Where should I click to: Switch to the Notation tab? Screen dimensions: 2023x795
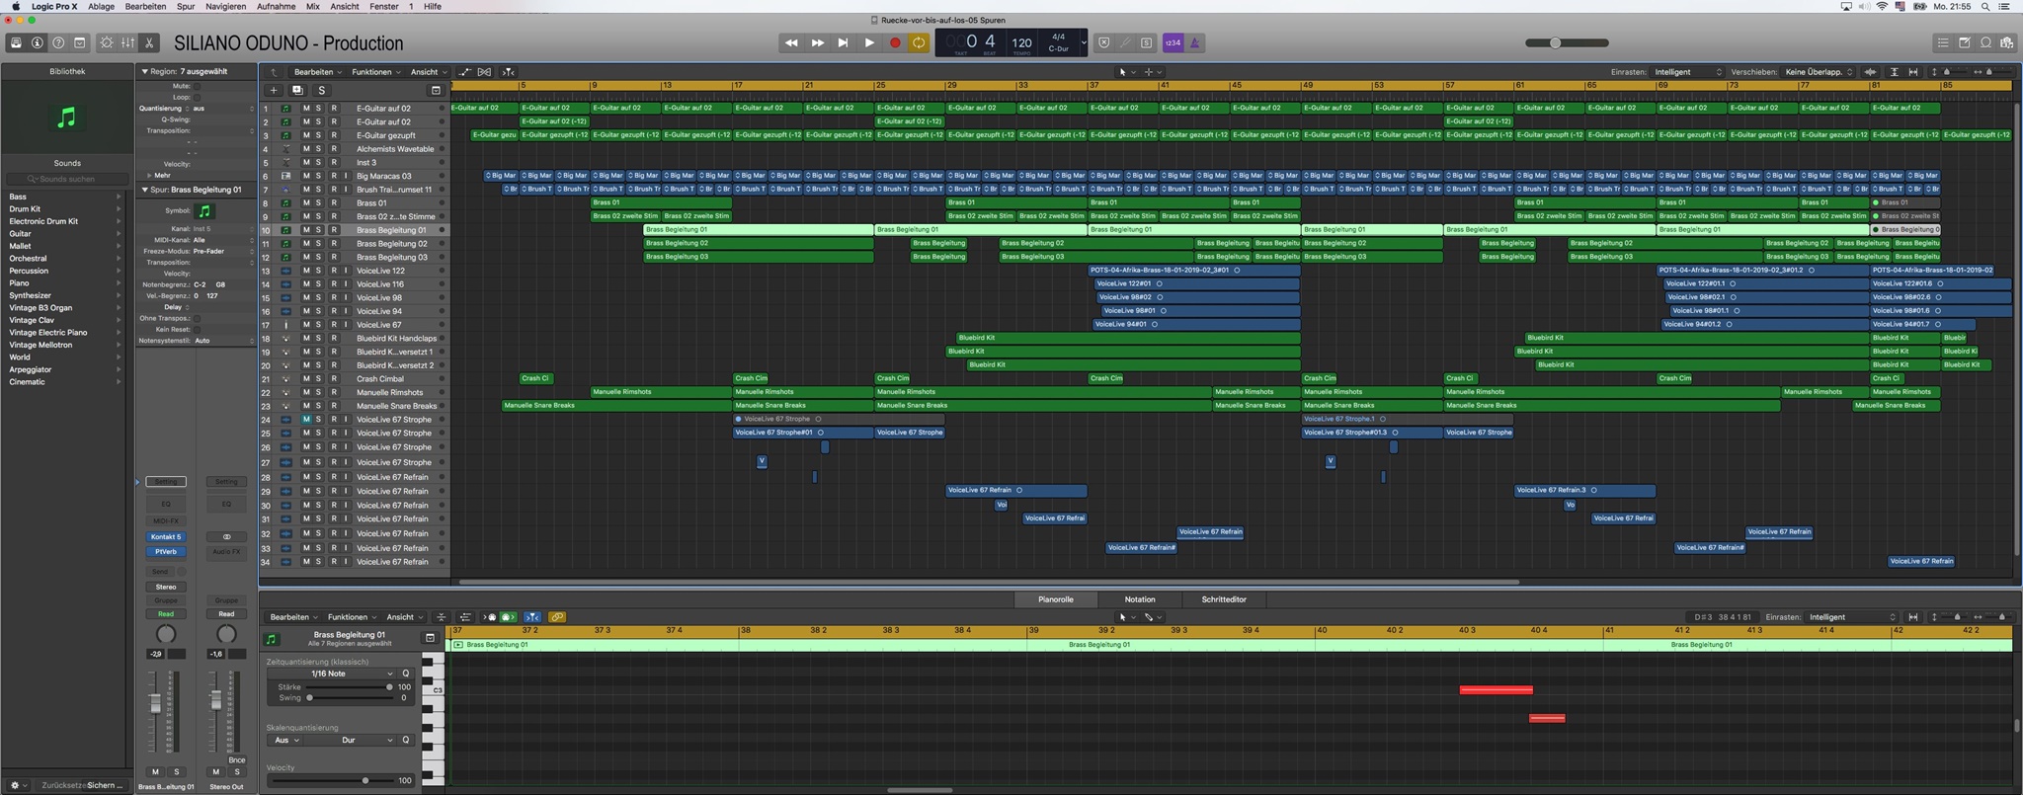[x=1139, y=599]
